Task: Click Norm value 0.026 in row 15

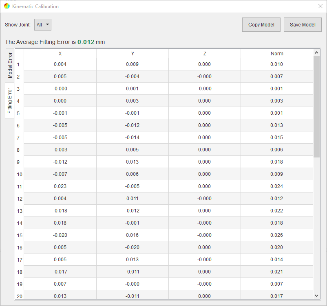Action: tap(276, 235)
